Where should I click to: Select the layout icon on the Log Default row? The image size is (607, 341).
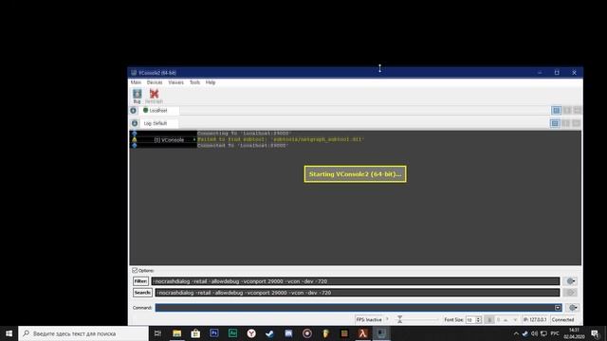tap(555, 123)
